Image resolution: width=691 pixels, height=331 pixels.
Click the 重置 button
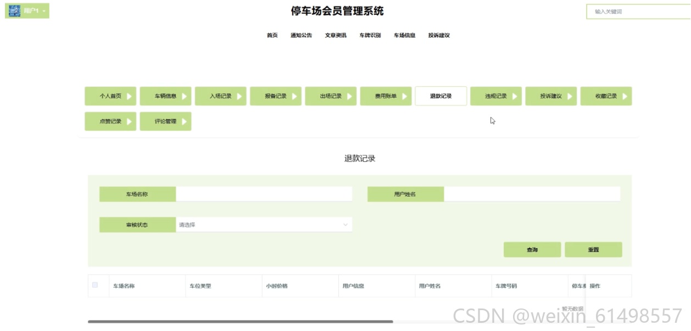click(x=593, y=250)
